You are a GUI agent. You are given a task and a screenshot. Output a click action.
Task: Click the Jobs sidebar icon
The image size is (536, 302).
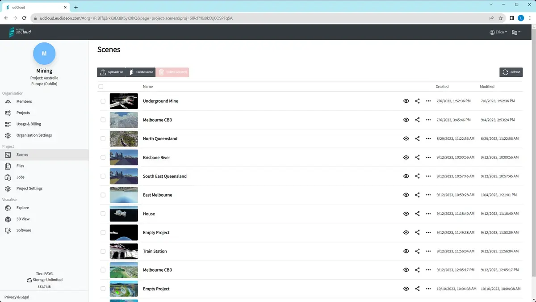click(8, 177)
